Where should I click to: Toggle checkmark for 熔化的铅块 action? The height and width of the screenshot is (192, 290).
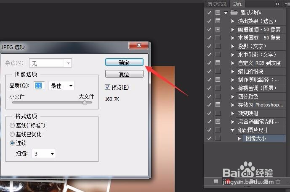click(209, 71)
